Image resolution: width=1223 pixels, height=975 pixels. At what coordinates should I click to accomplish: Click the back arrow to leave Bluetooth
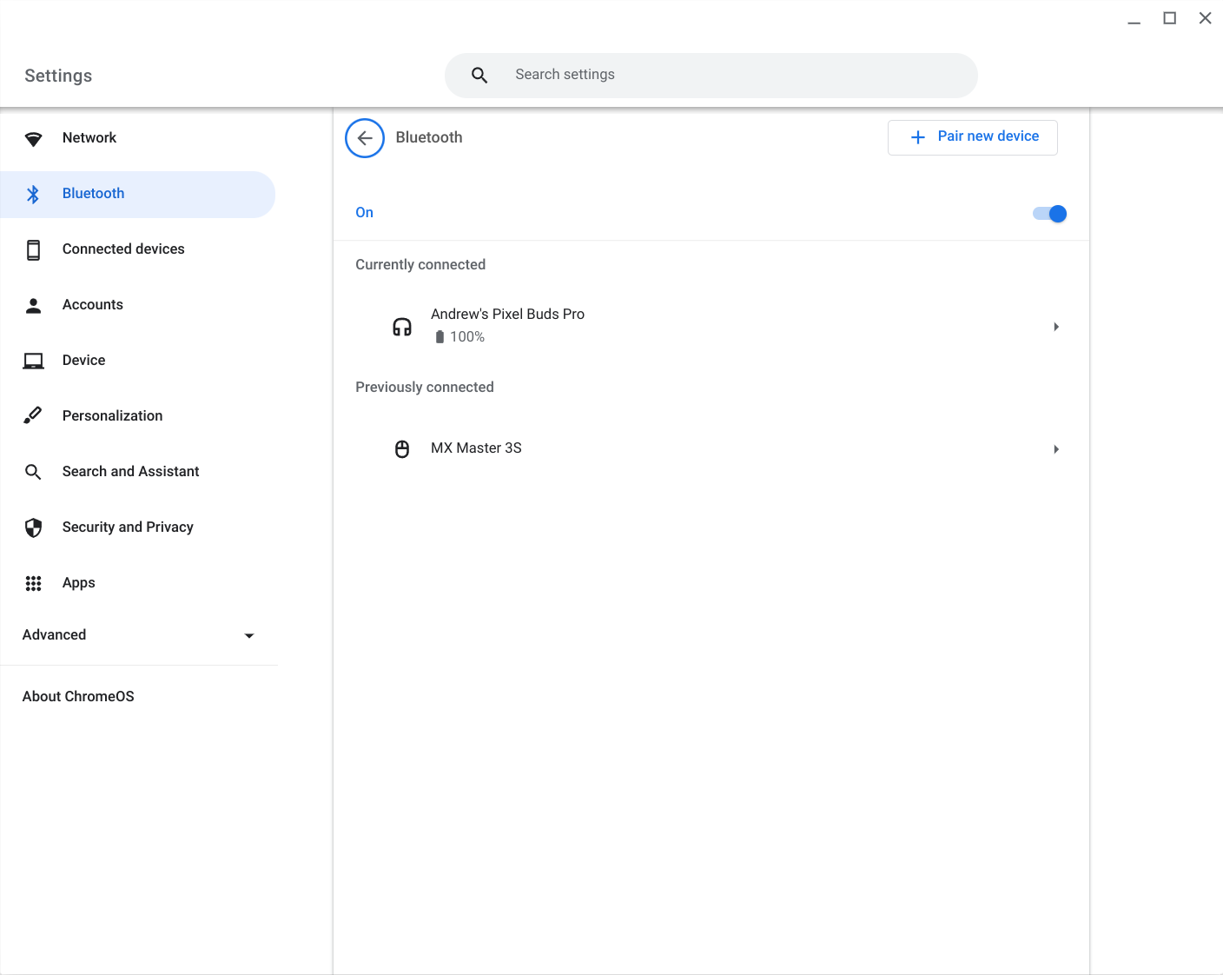point(364,137)
